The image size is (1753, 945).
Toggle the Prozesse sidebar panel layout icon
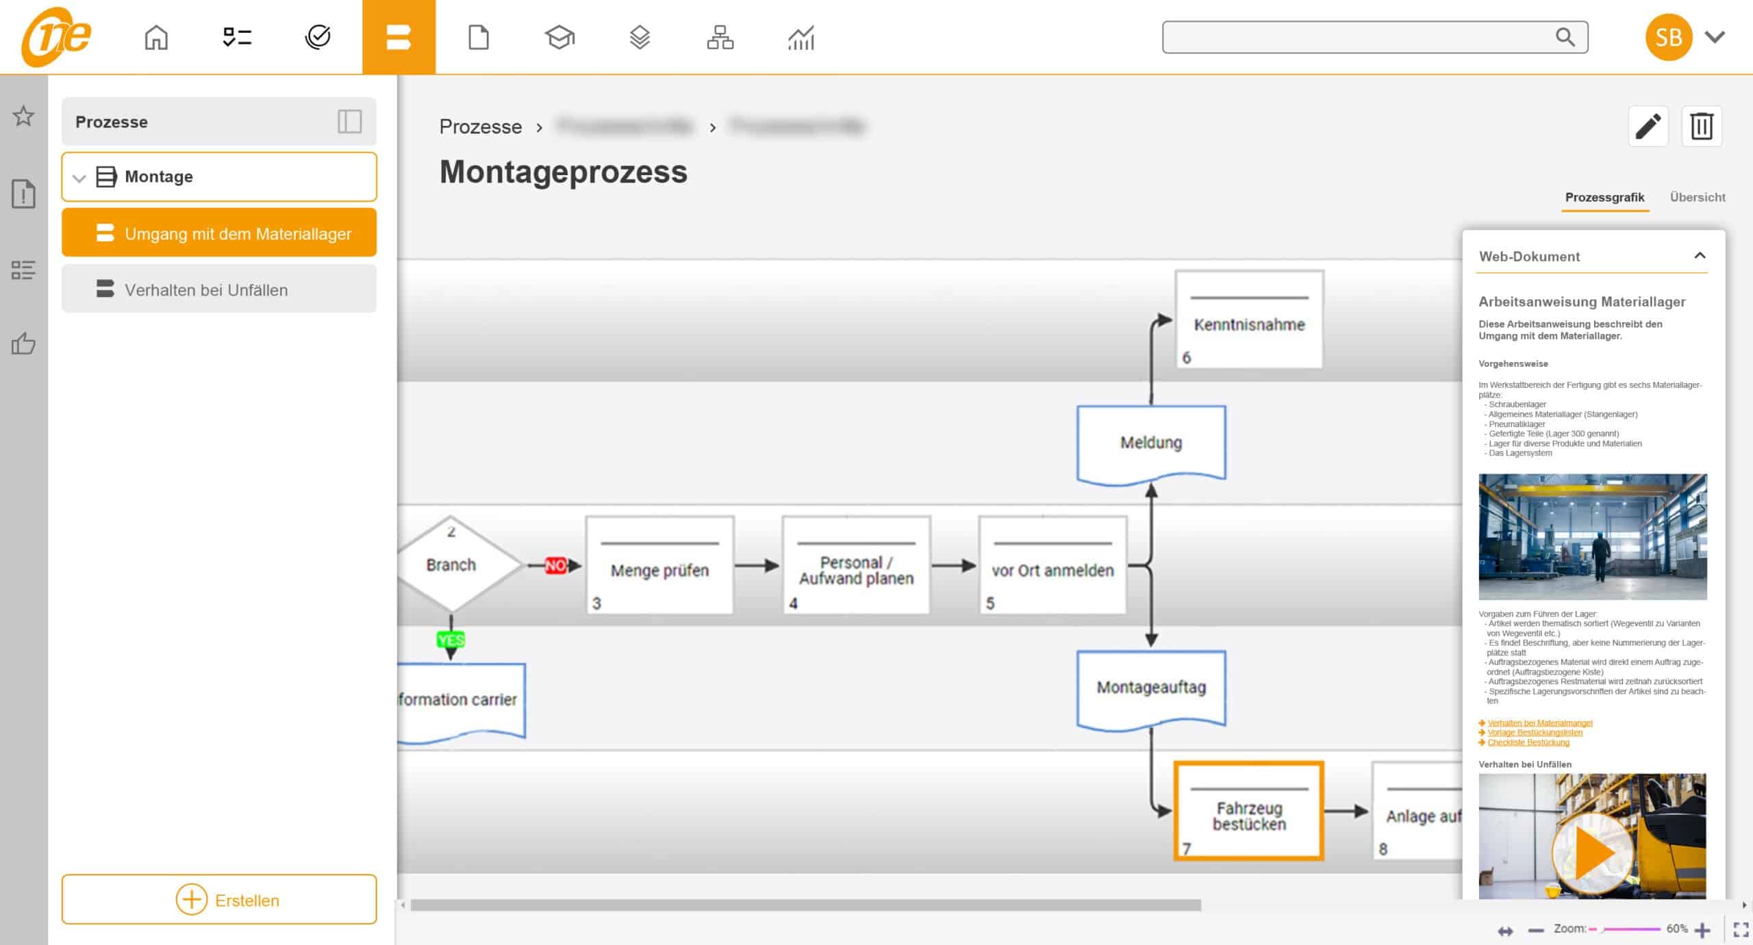[x=349, y=122]
